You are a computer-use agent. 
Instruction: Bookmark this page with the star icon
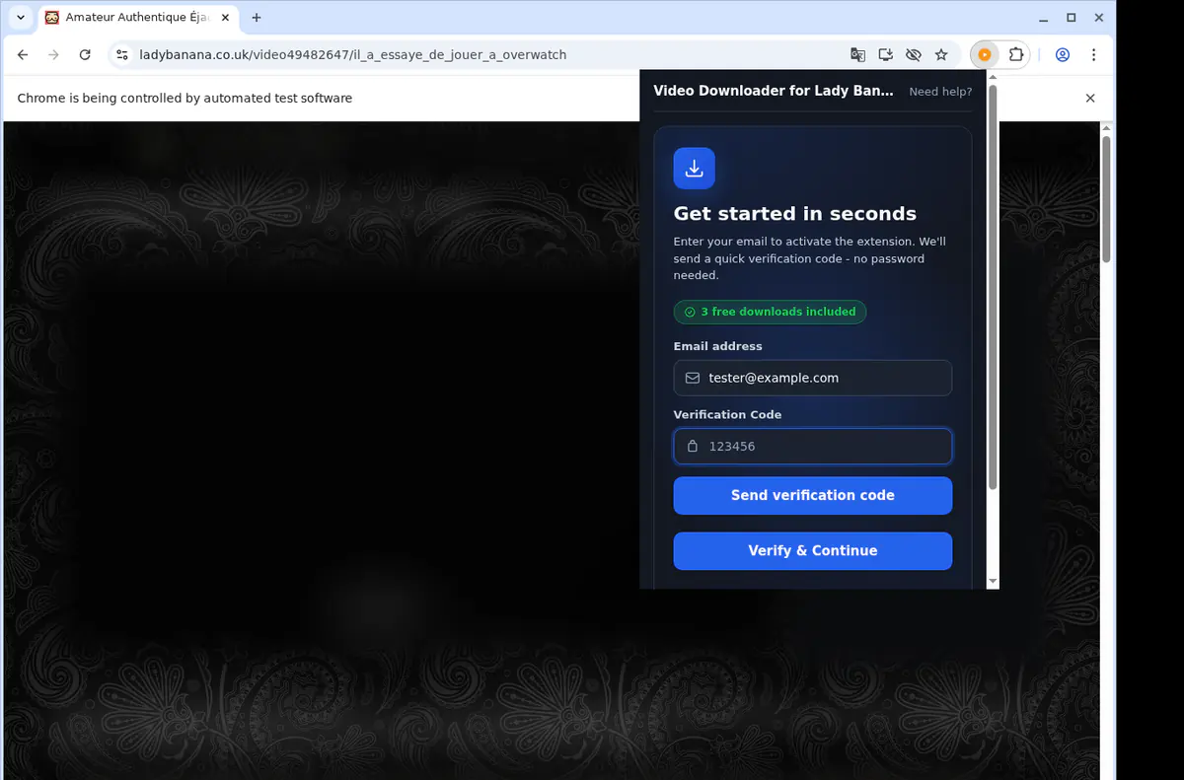point(941,55)
